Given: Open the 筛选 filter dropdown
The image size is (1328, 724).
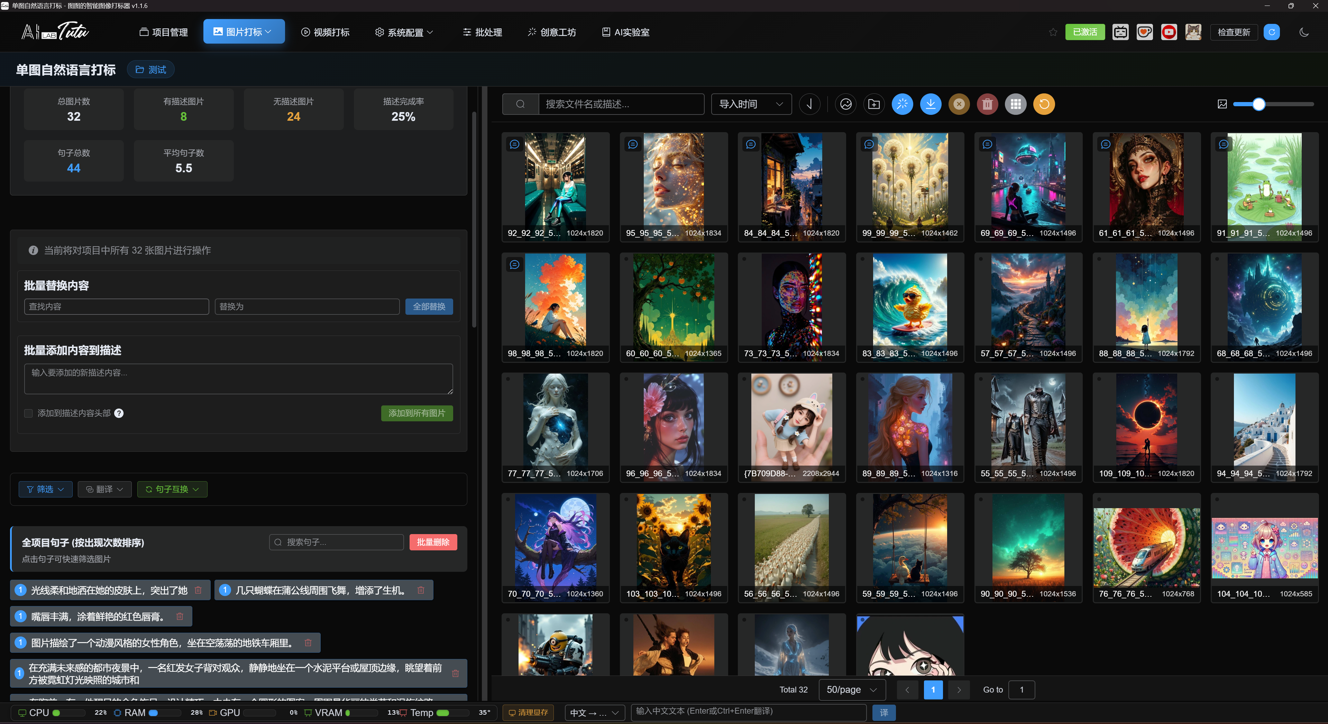Looking at the screenshot, I should coord(45,489).
